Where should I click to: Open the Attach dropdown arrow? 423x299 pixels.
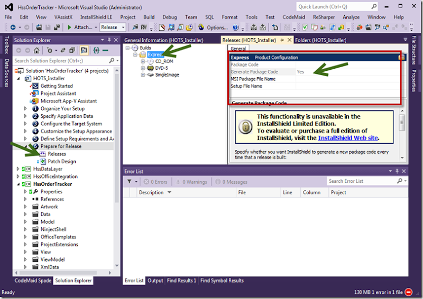click(x=96, y=27)
